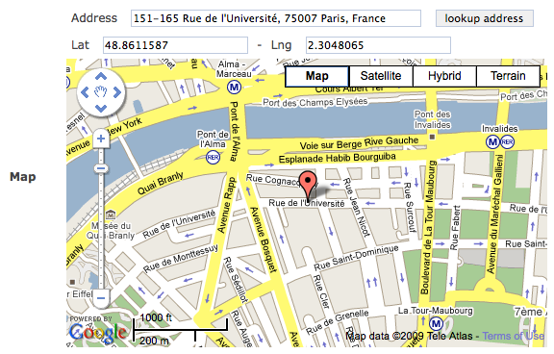Click the Address input field
Screen dimensions: 554x354
[276, 18]
